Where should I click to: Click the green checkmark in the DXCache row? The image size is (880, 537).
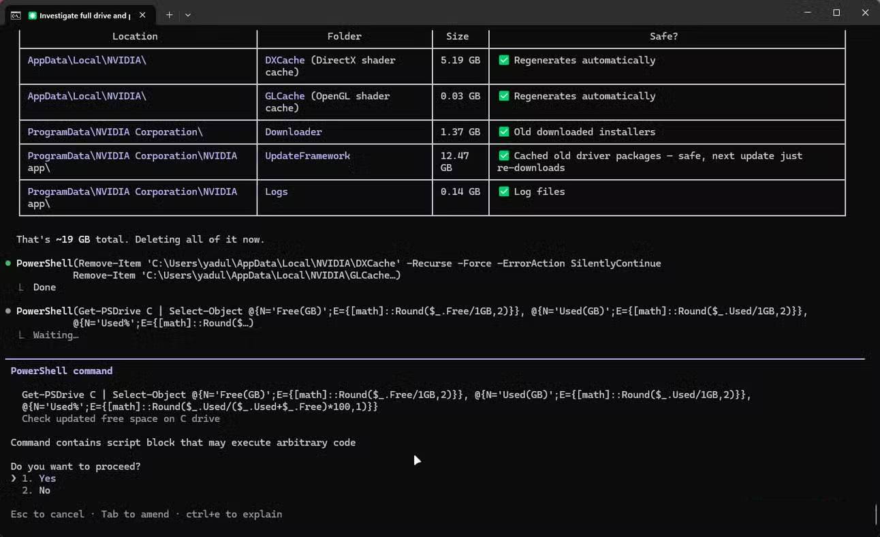[504, 60]
